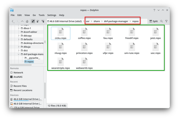Screen dimensions: 179x119
Task: Open the Edit menu
Action: point(20,15)
